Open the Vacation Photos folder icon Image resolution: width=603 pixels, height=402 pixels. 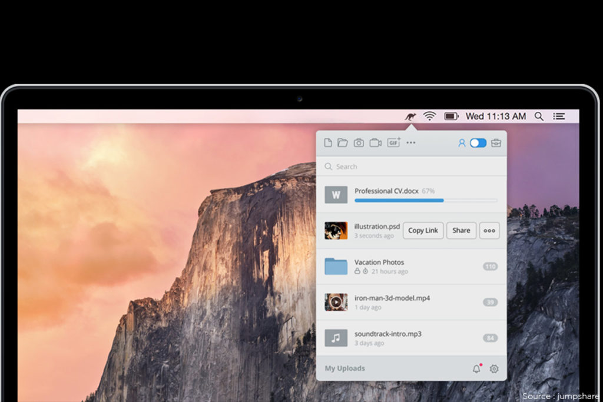tap(336, 267)
